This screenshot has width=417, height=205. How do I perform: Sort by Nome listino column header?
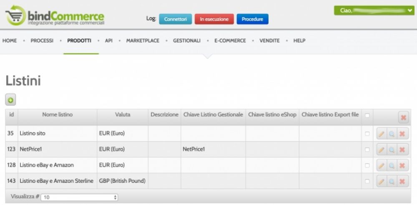(x=57, y=115)
